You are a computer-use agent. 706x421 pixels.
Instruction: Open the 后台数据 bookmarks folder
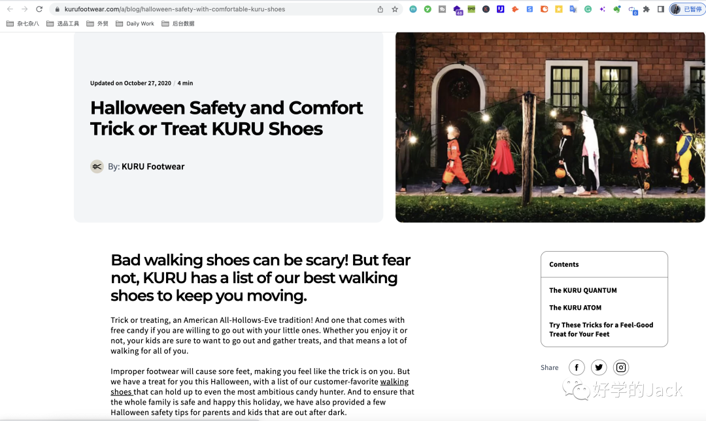point(178,24)
